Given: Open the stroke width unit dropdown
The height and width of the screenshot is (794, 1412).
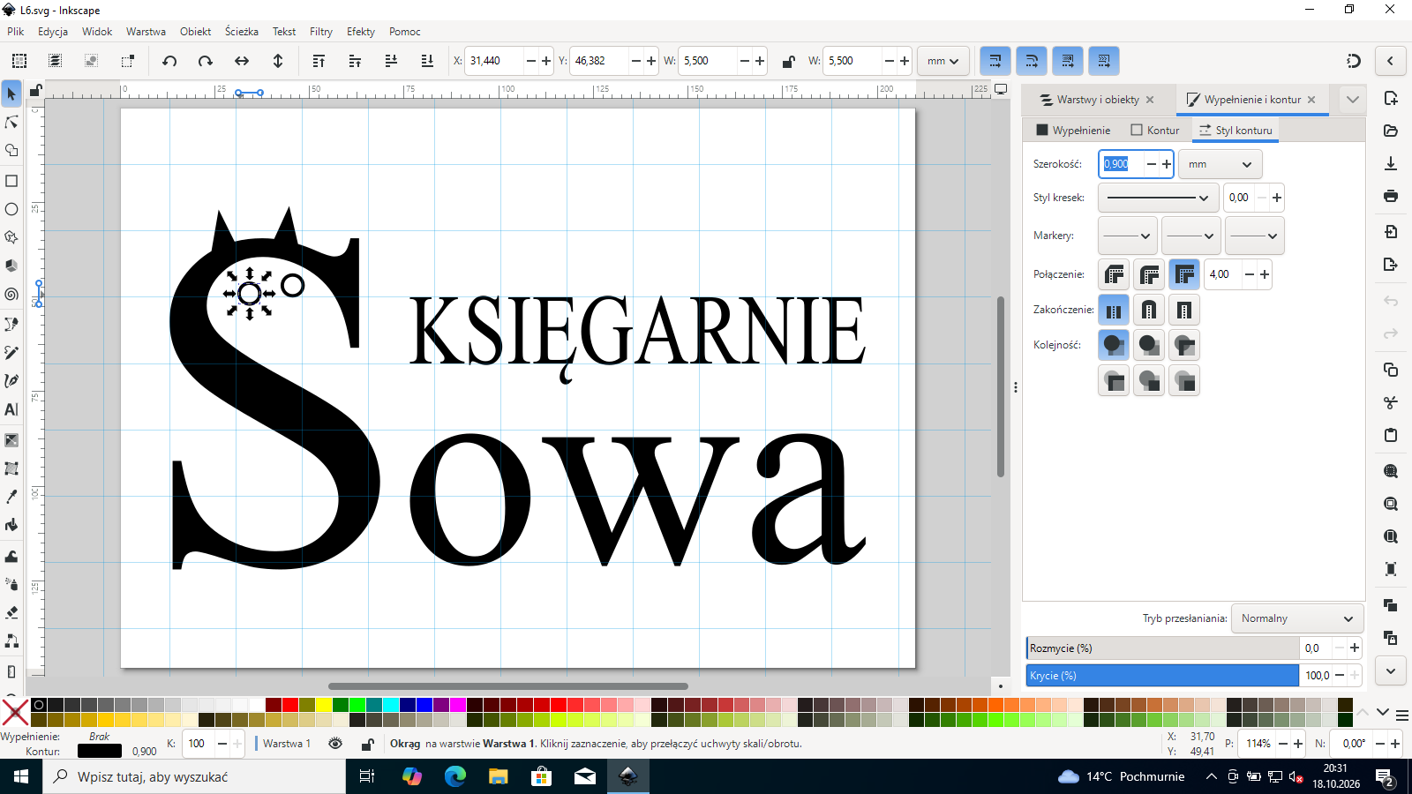Looking at the screenshot, I should (1220, 164).
